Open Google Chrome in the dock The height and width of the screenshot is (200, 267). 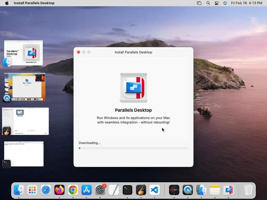73,190
